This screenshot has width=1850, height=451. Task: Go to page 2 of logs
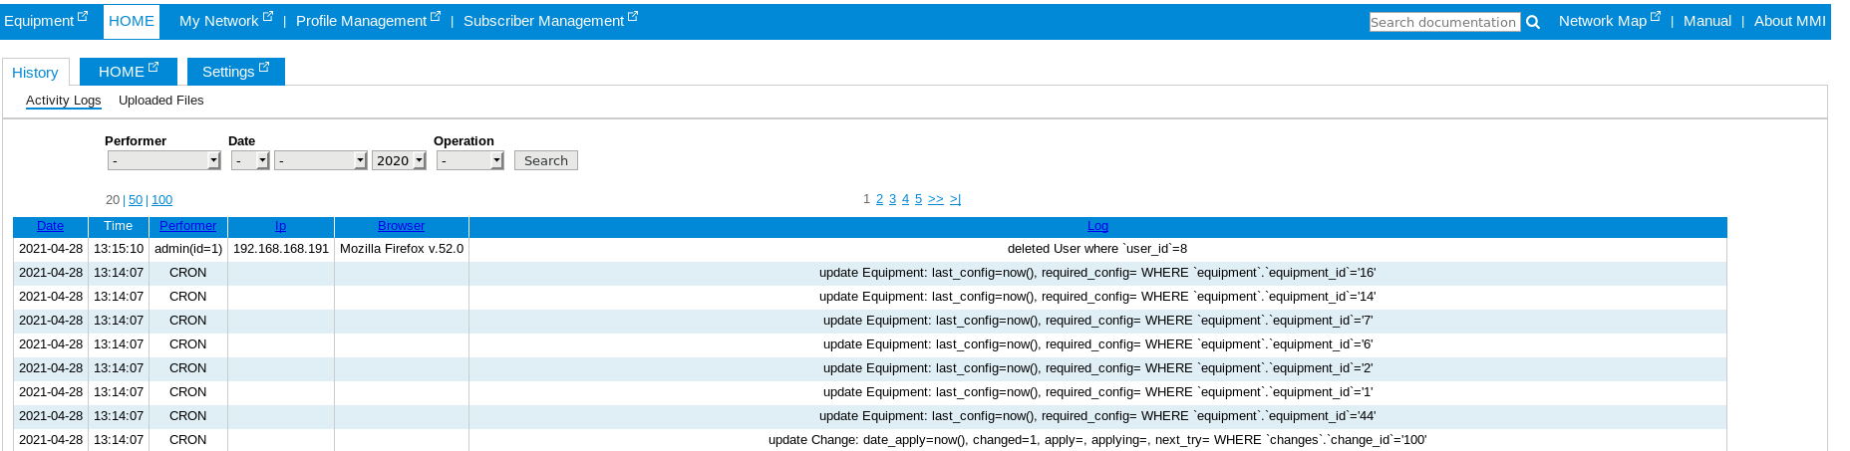coord(879,199)
